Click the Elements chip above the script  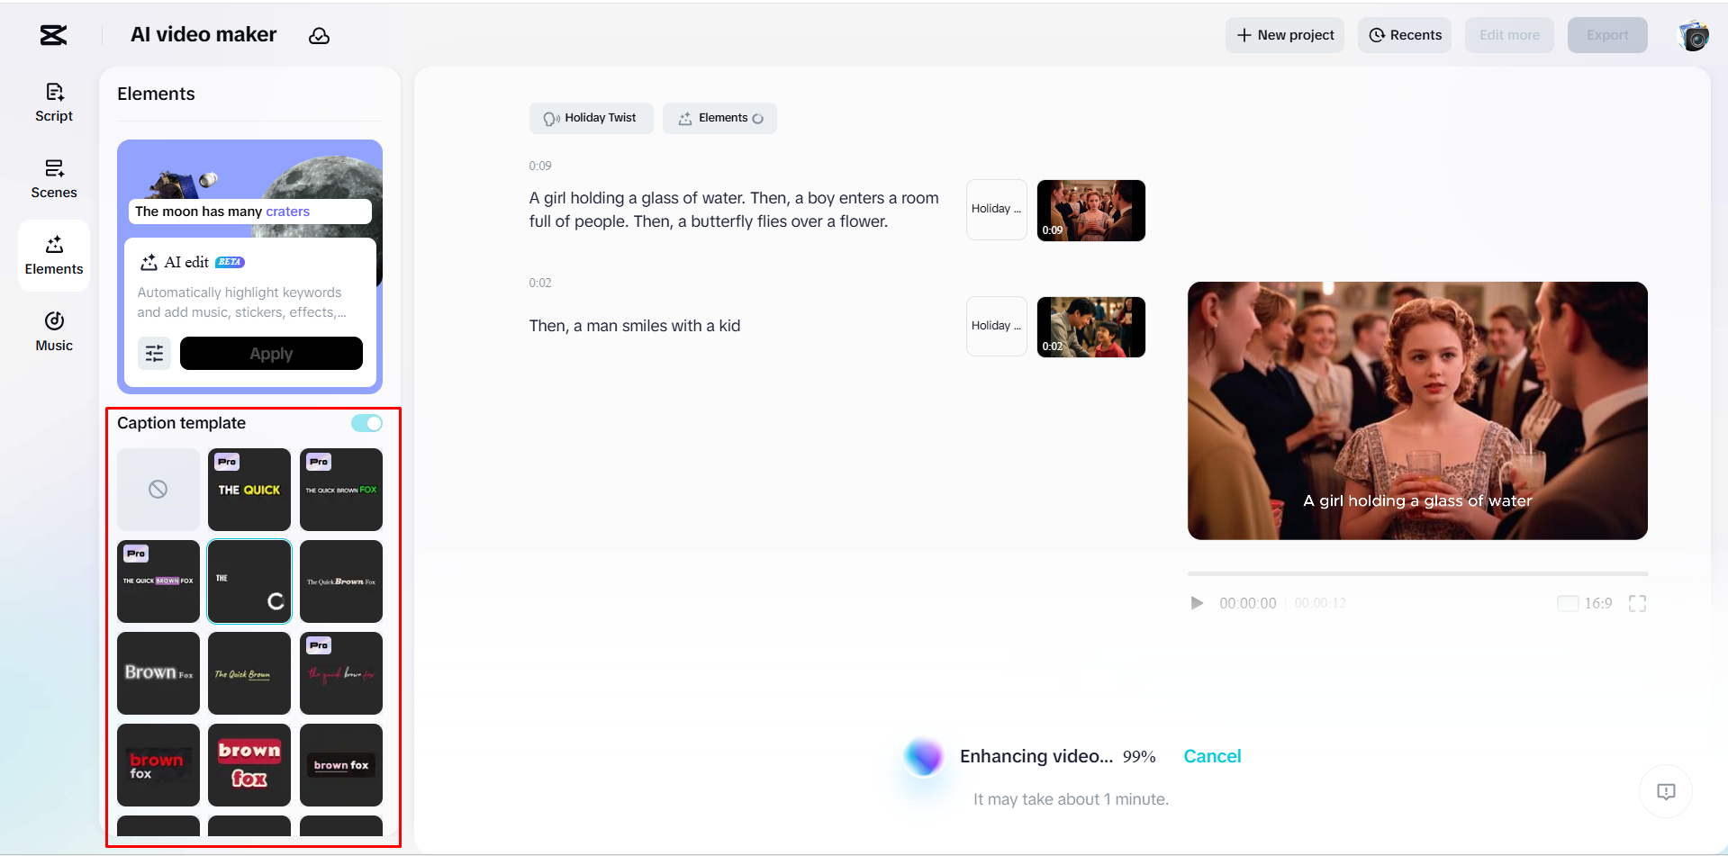(x=719, y=118)
